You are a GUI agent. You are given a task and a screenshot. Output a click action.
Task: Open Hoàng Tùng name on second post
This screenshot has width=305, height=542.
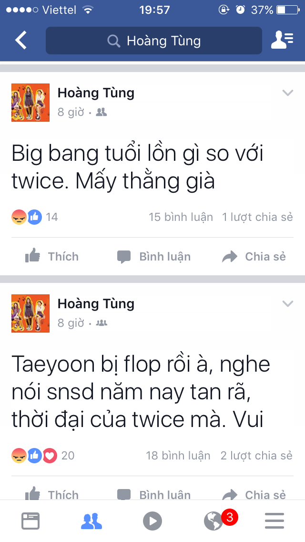(96, 303)
